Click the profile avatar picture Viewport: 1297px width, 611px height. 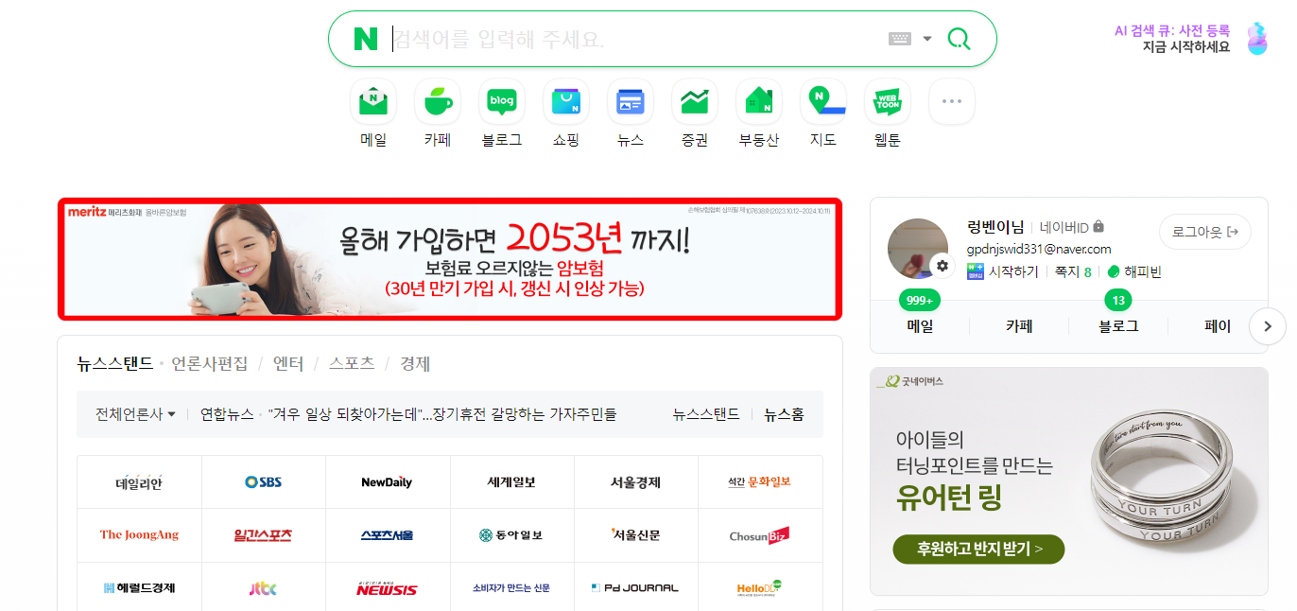click(x=917, y=248)
